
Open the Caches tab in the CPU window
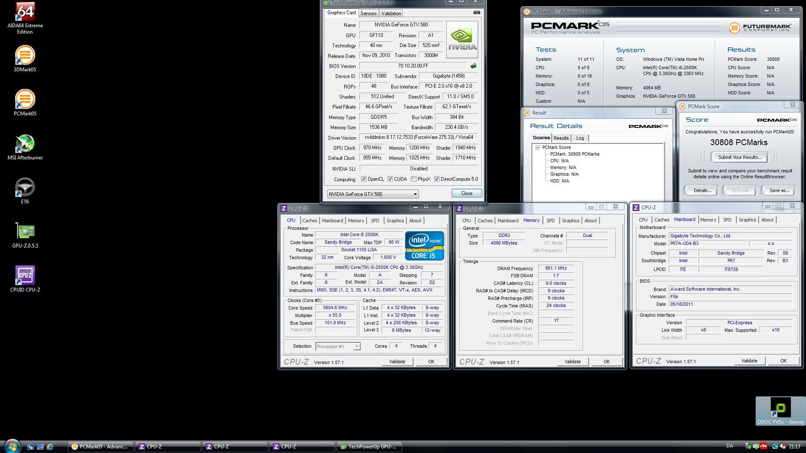[x=309, y=221]
